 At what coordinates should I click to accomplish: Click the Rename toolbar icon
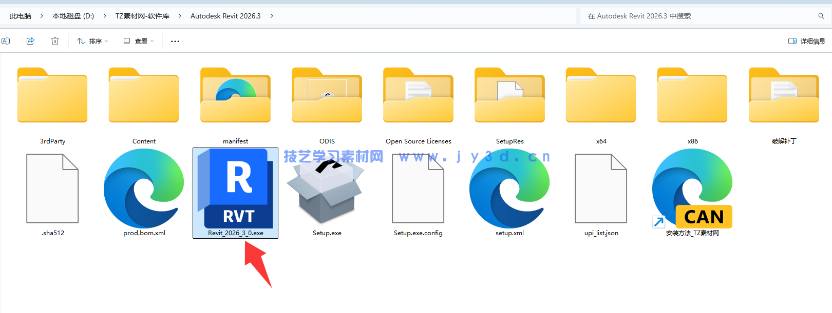[6, 41]
